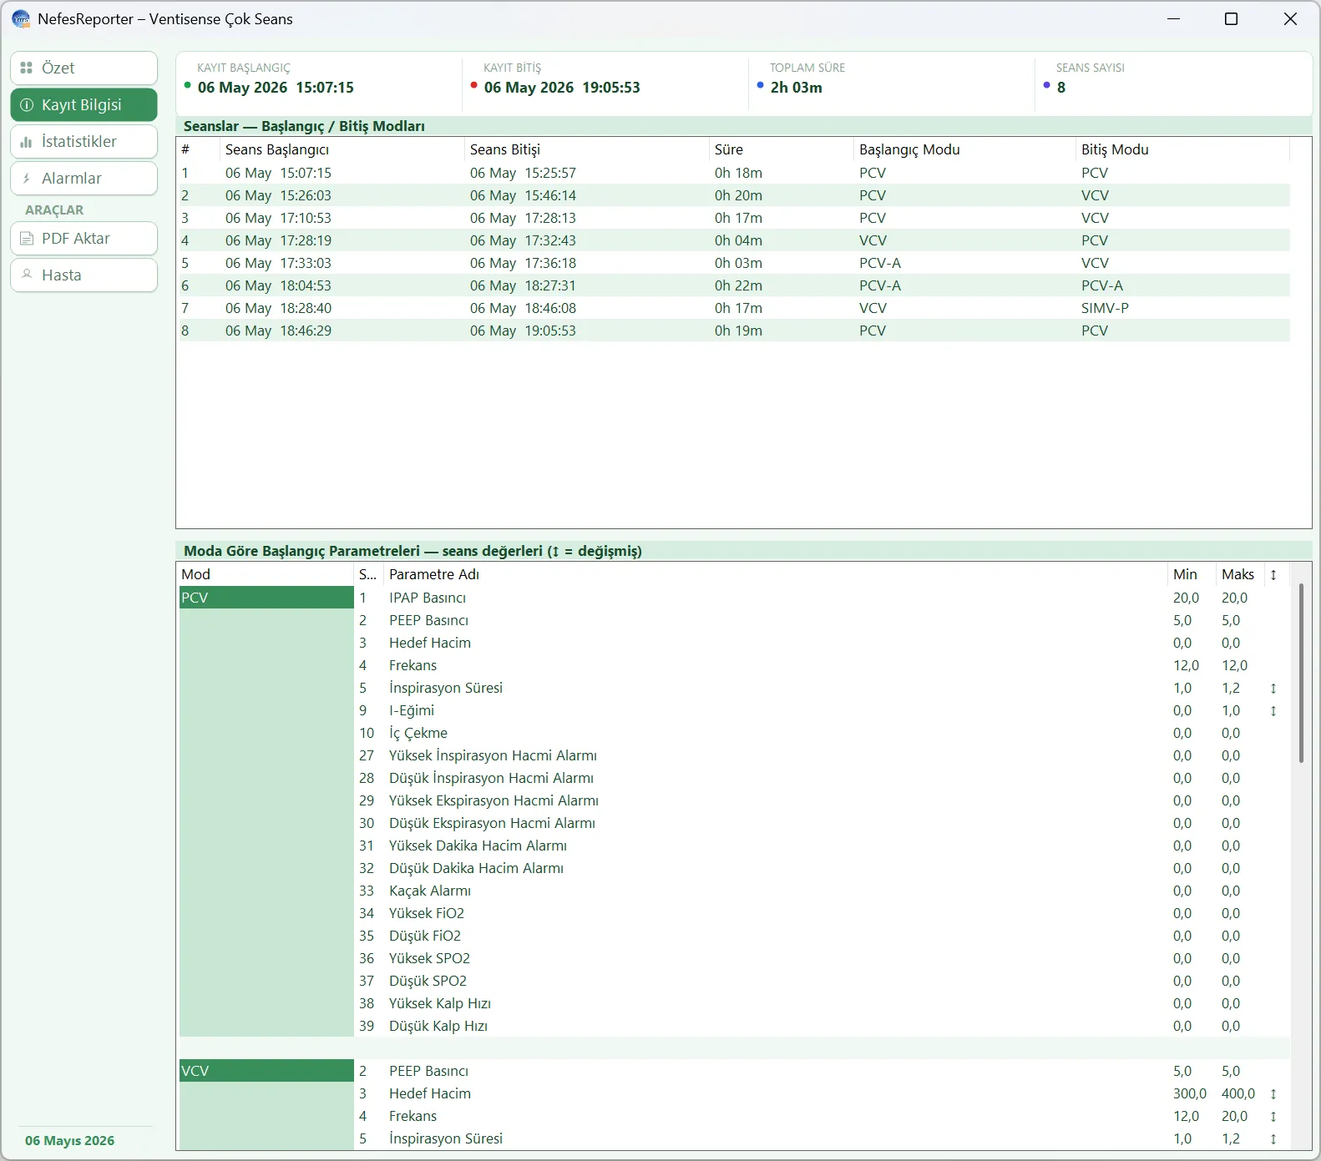Click the Hasta person icon
Viewport: 1321px width, 1161px height.
point(27,275)
